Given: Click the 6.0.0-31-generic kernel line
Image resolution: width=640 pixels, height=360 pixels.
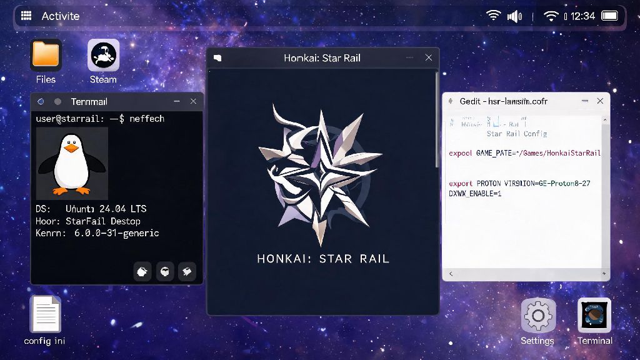Looking at the screenshot, I should pyautogui.click(x=97, y=233).
